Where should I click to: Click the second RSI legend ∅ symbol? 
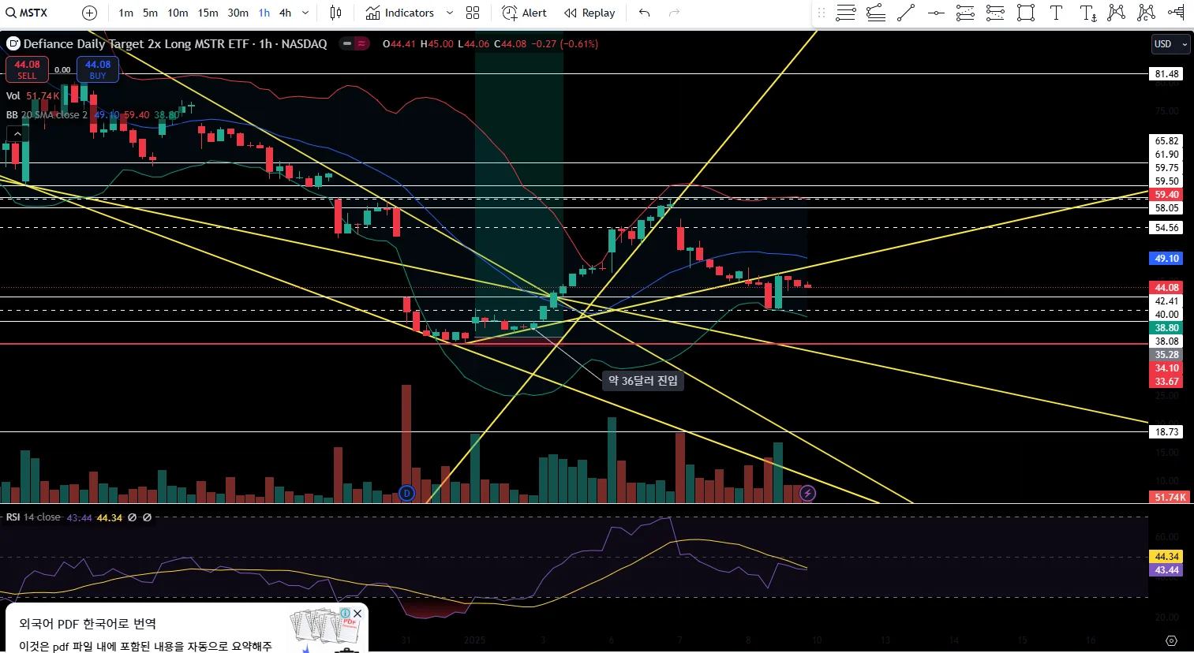(x=147, y=517)
